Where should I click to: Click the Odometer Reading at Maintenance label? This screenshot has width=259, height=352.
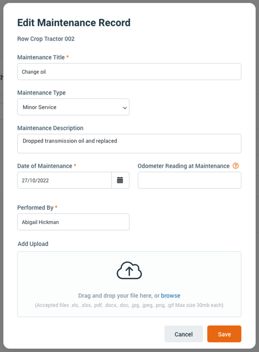[184, 166]
